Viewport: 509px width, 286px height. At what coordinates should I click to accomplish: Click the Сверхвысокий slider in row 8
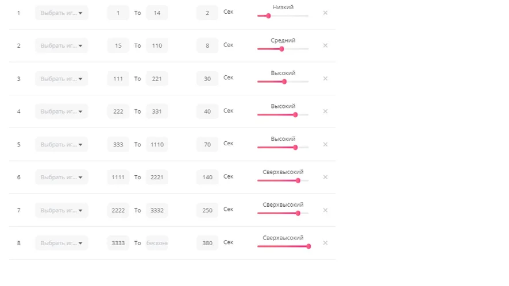tap(283, 246)
